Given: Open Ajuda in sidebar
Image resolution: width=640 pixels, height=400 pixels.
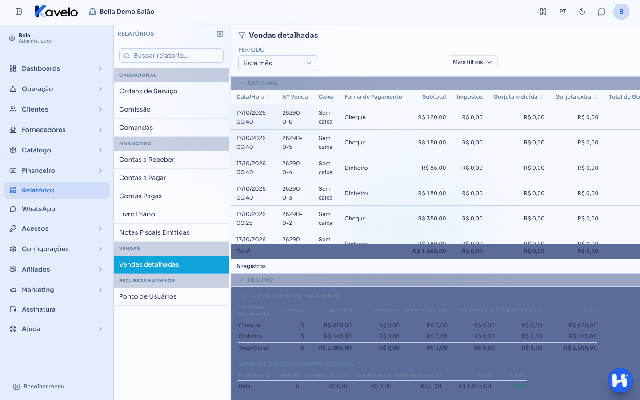Looking at the screenshot, I should coord(56,329).
